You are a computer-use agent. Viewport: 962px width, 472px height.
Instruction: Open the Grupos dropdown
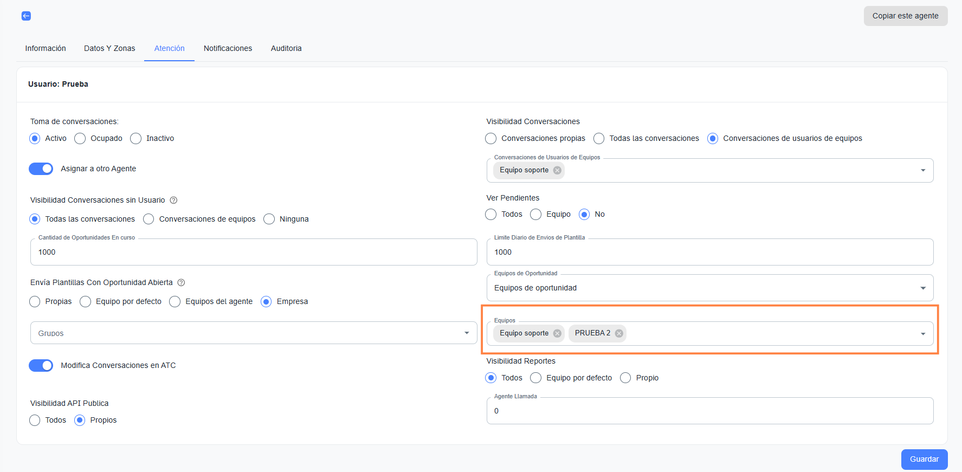(x=466, y=333)
